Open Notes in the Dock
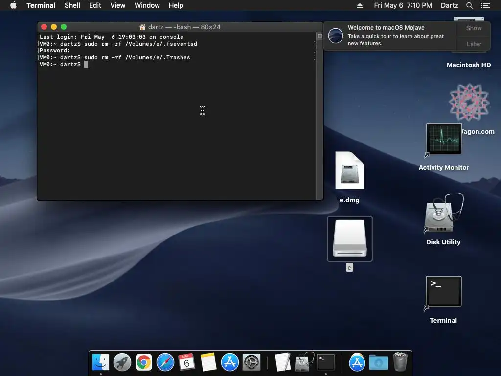The image size is (501, 376). pyautogui.click(x=208, y=362)
